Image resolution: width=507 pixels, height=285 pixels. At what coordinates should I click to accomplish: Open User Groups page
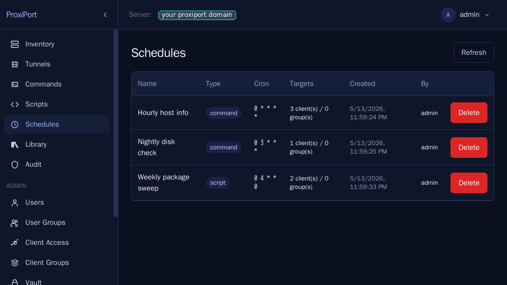click(57, 223)
